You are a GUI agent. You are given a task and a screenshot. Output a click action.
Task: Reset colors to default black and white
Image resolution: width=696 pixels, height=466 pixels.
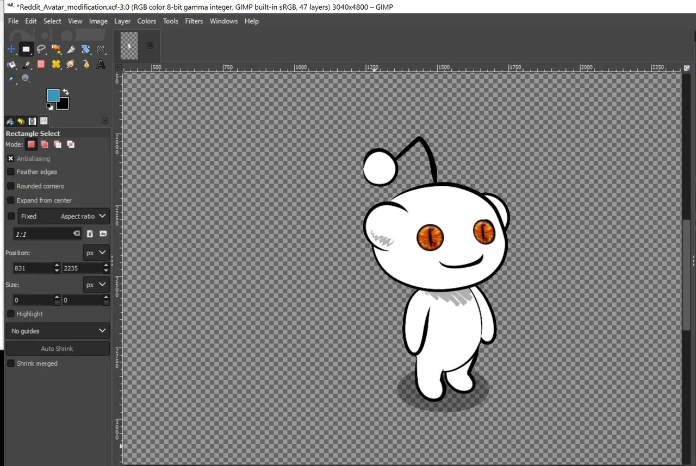(x=50, y=106)
